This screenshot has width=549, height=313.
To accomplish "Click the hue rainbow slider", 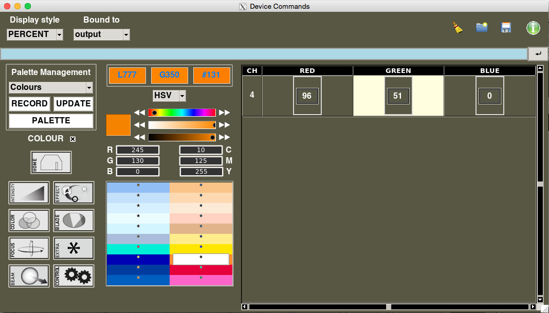I will point(182,113).
